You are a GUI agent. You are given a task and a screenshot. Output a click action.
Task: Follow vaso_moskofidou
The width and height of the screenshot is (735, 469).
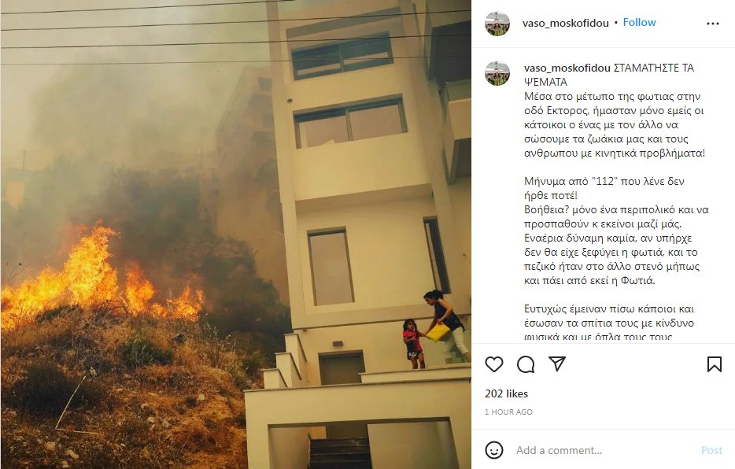(x=639, y=23)
